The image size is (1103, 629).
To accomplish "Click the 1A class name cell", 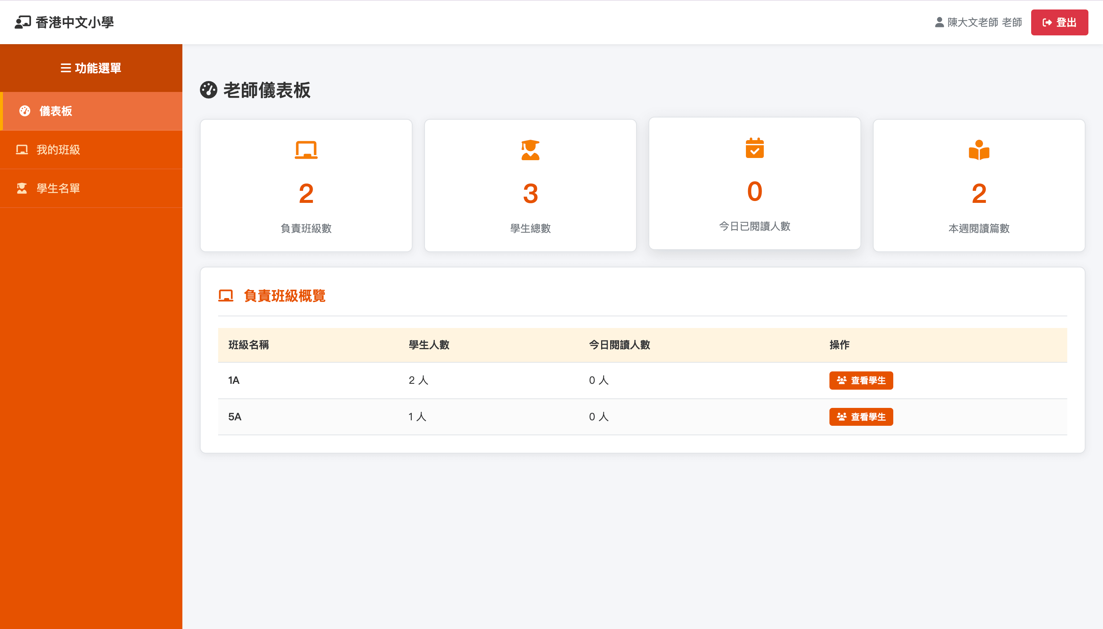I will point(234,381).
